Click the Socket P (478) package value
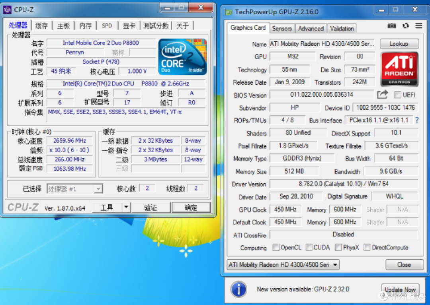Image resolution: width=430 pixels, height=305 pixels. coord(101,62)
